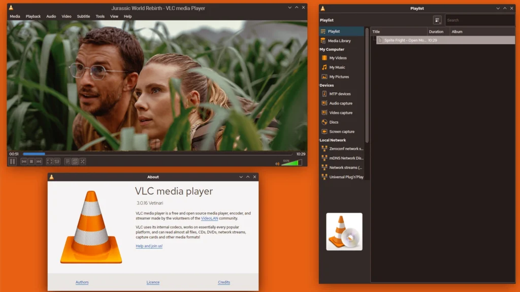Toggle the playlist view button

click(68, 162)
